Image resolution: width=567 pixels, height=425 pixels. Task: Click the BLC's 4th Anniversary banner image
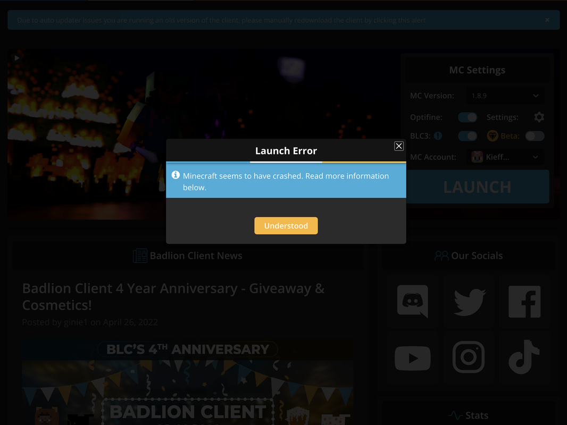click(188, 381)
